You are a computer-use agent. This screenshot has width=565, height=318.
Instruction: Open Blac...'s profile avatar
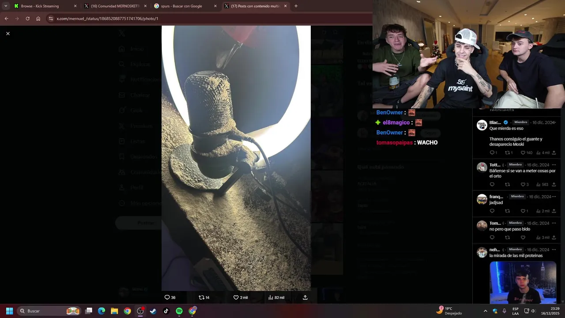tap(482, 125)
